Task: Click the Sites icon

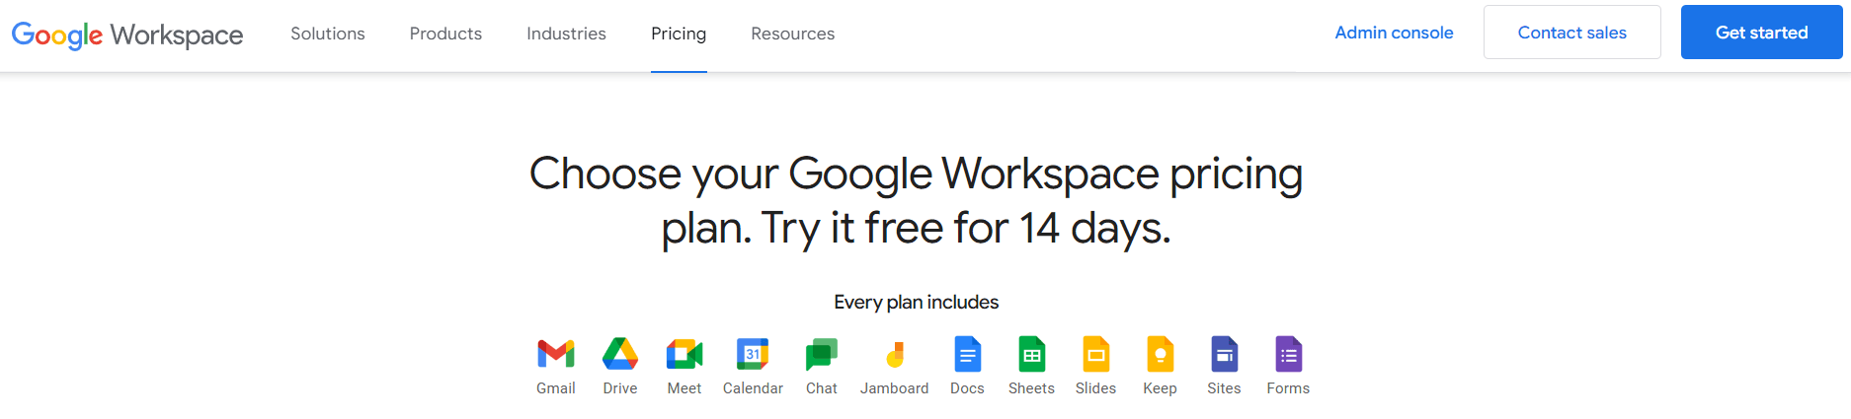Action: click(x=1224, y=354)
